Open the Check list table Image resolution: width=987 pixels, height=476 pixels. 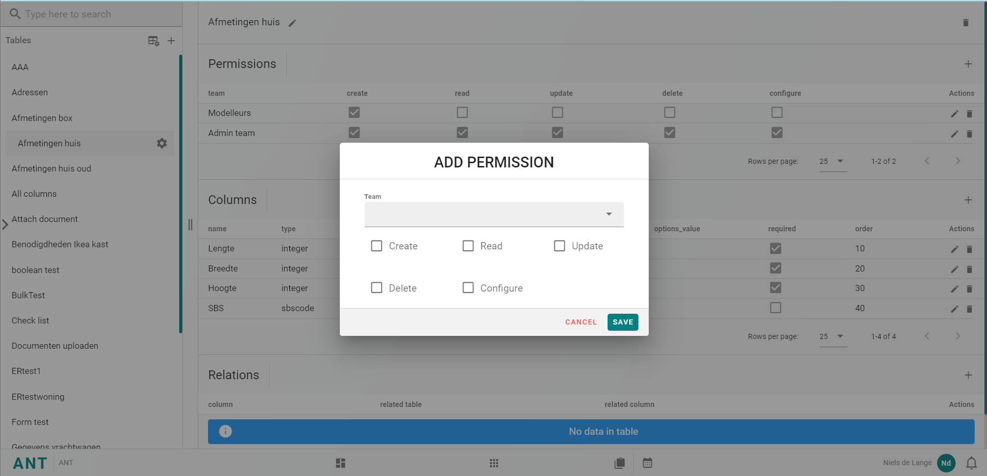coord(30,320)
